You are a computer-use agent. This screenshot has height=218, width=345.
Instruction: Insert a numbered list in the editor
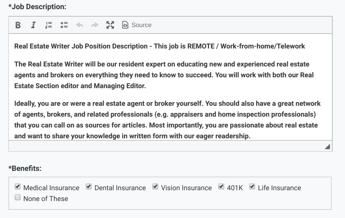(x=49, y=25)
